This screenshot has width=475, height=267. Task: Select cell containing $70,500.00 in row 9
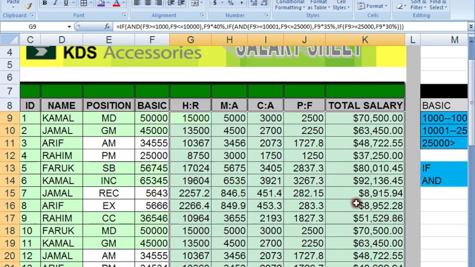tap(365, 118)
